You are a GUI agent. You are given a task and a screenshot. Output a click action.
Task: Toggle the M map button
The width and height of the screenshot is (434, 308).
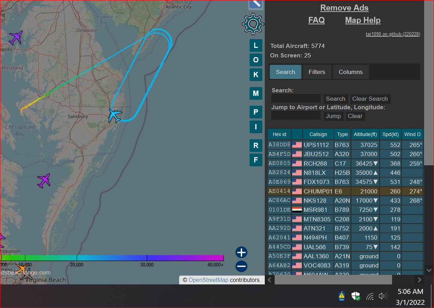(256, 93)
